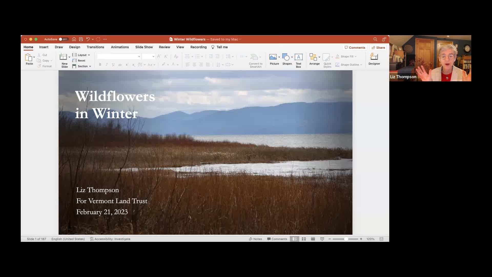Click the font color icon

pyautogui.click(x=173, y=64)
